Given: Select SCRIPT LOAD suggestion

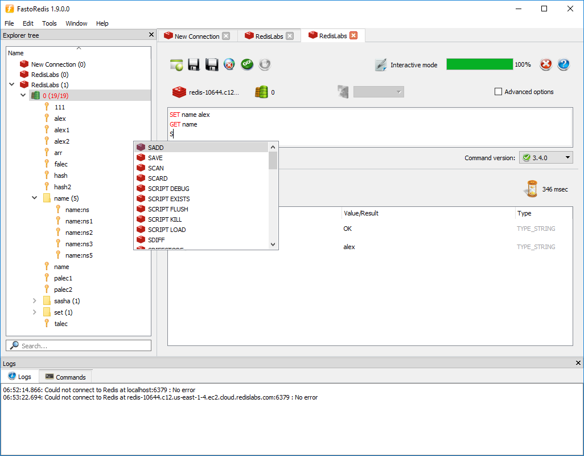Looking at the screenshot, I should point(201,230).
